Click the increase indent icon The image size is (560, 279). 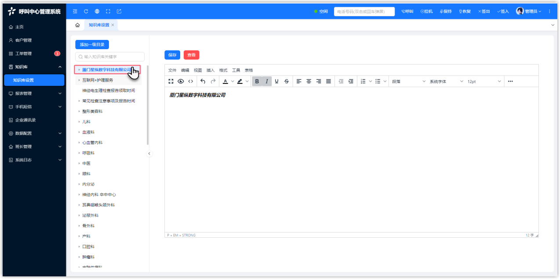351,81
